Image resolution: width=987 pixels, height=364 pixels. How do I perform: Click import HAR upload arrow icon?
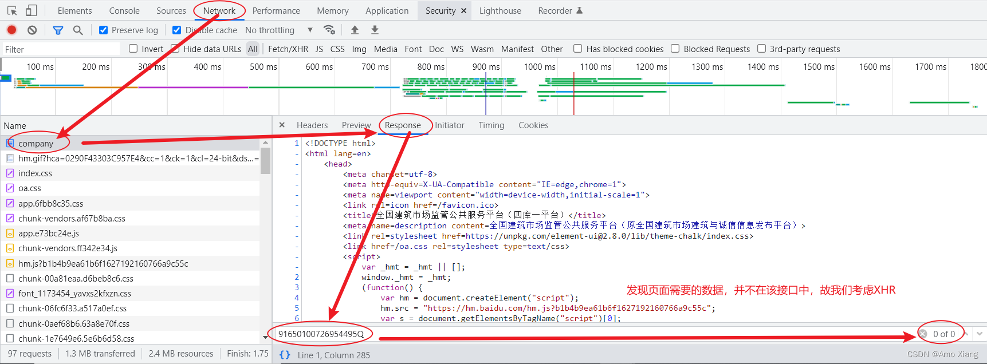coord(355,30)
